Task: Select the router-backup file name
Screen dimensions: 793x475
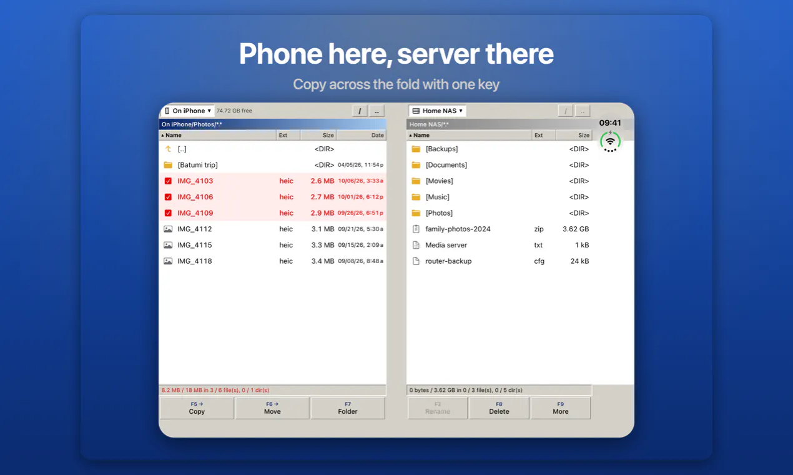Action: coord(448,261)
